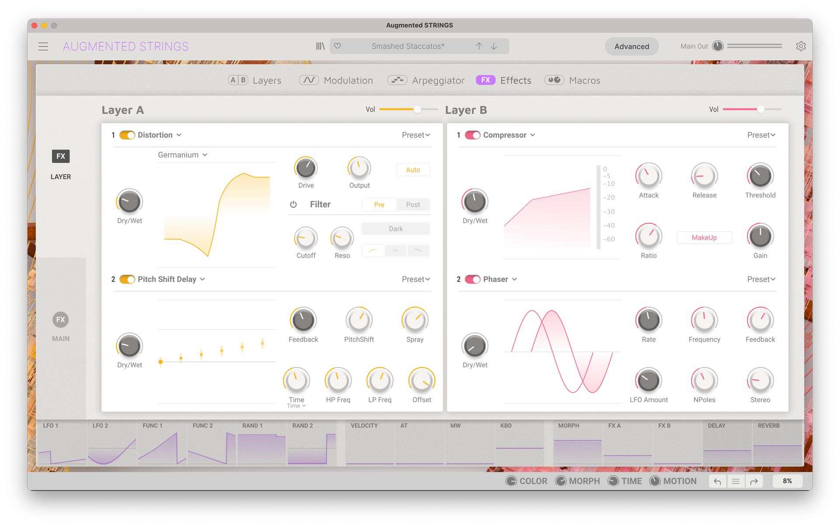Open the LFO 1 modulation tab
The width and height of the screenshot is (840, 527).
pyautogui.click(x=62, y=443)
